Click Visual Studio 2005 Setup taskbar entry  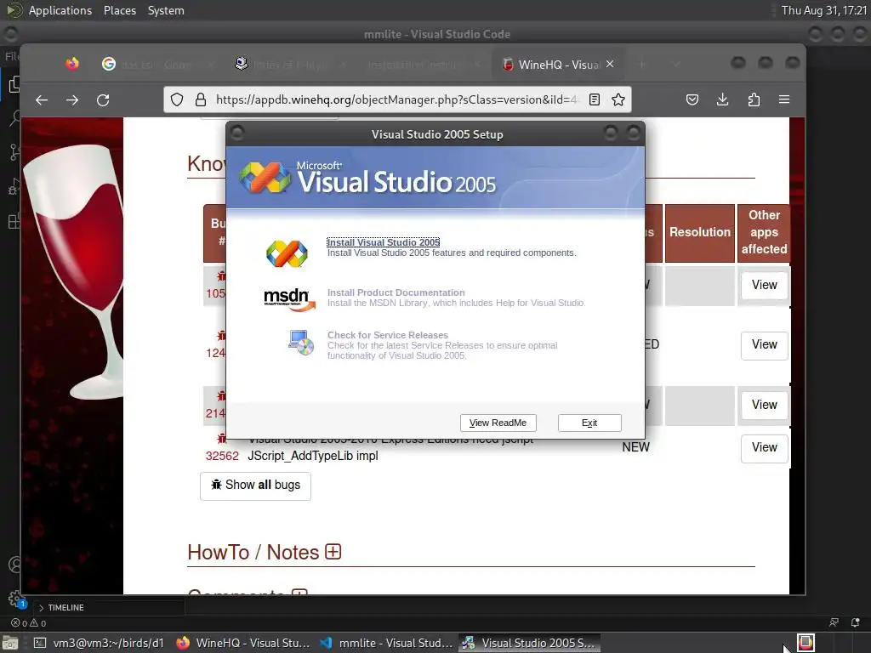tap(529, 643)
